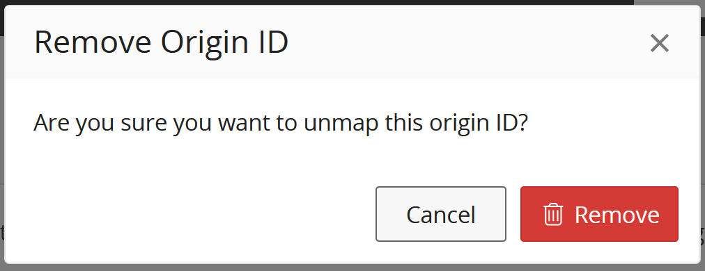705x271 pixels.
Task: Close the Remove Origin ID dialog with X
Action: (x=660, y=43)
